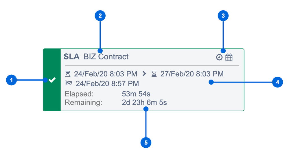
Task: Click the hourglass icon before 24/Feb/20 8:03 PM
Action: pyautogui.click(x=68, y=74)
